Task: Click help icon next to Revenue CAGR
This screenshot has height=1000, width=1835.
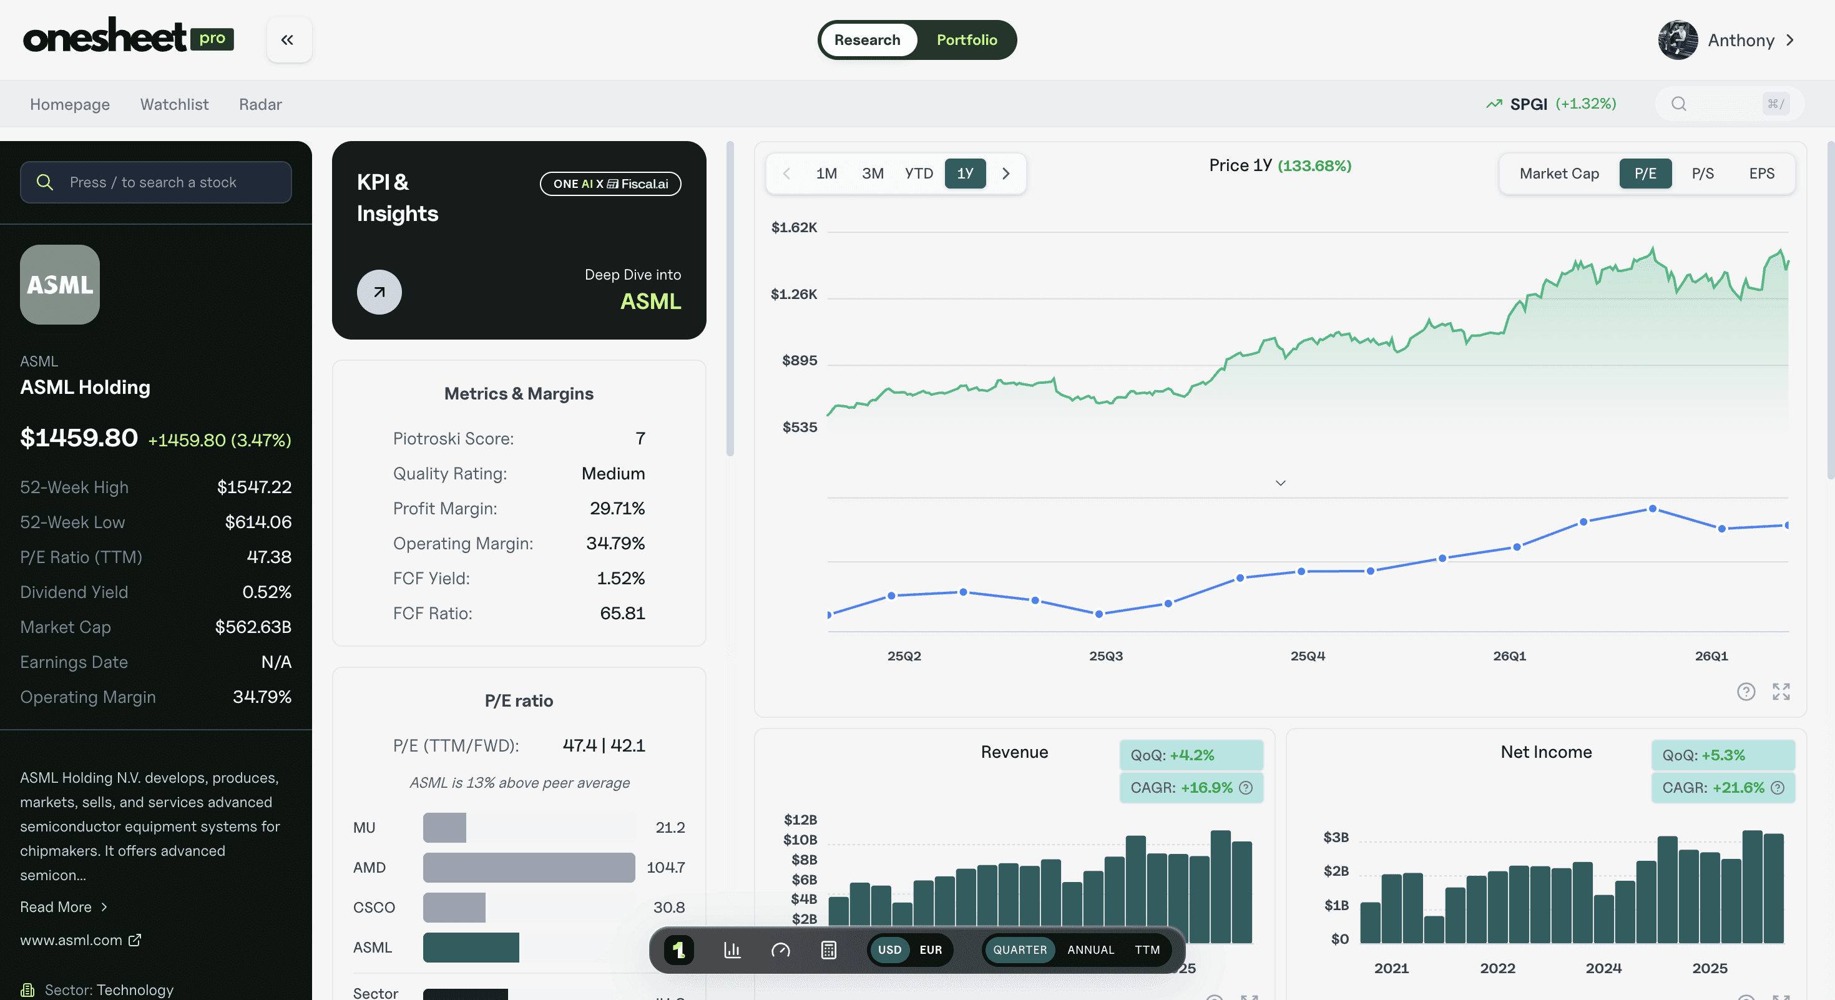Action: (1246, 788)
